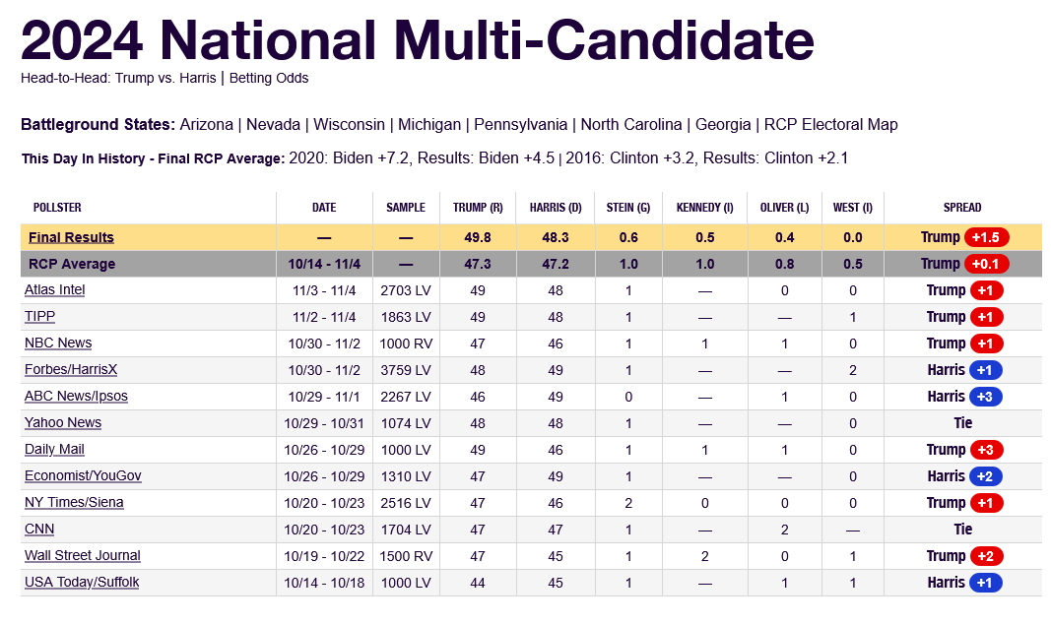
Task: Click the USA Today/Suffolk poll link
Action: [82, 583]
